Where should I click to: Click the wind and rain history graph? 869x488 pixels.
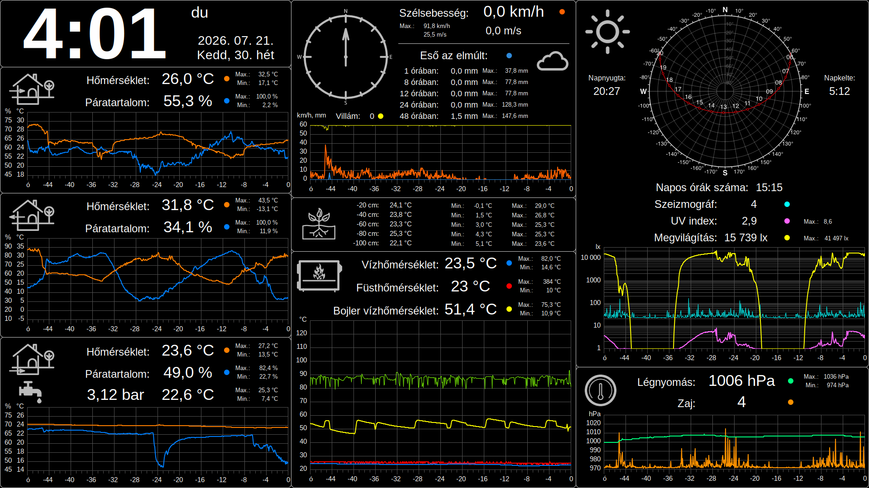coord(440,152)
